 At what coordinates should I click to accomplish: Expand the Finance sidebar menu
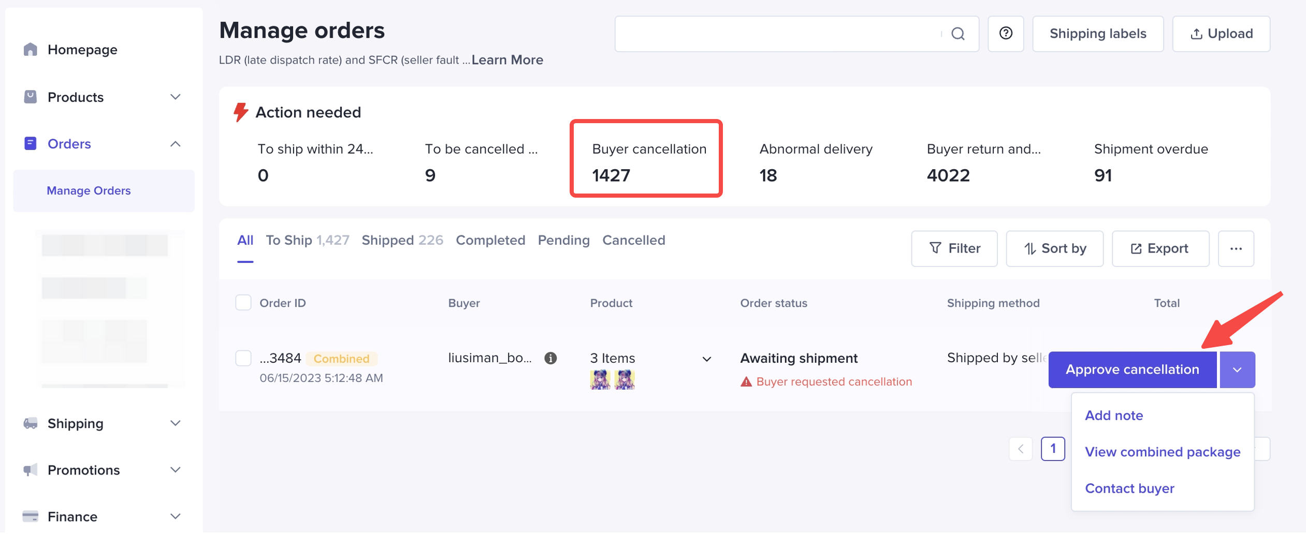[176, 516]
